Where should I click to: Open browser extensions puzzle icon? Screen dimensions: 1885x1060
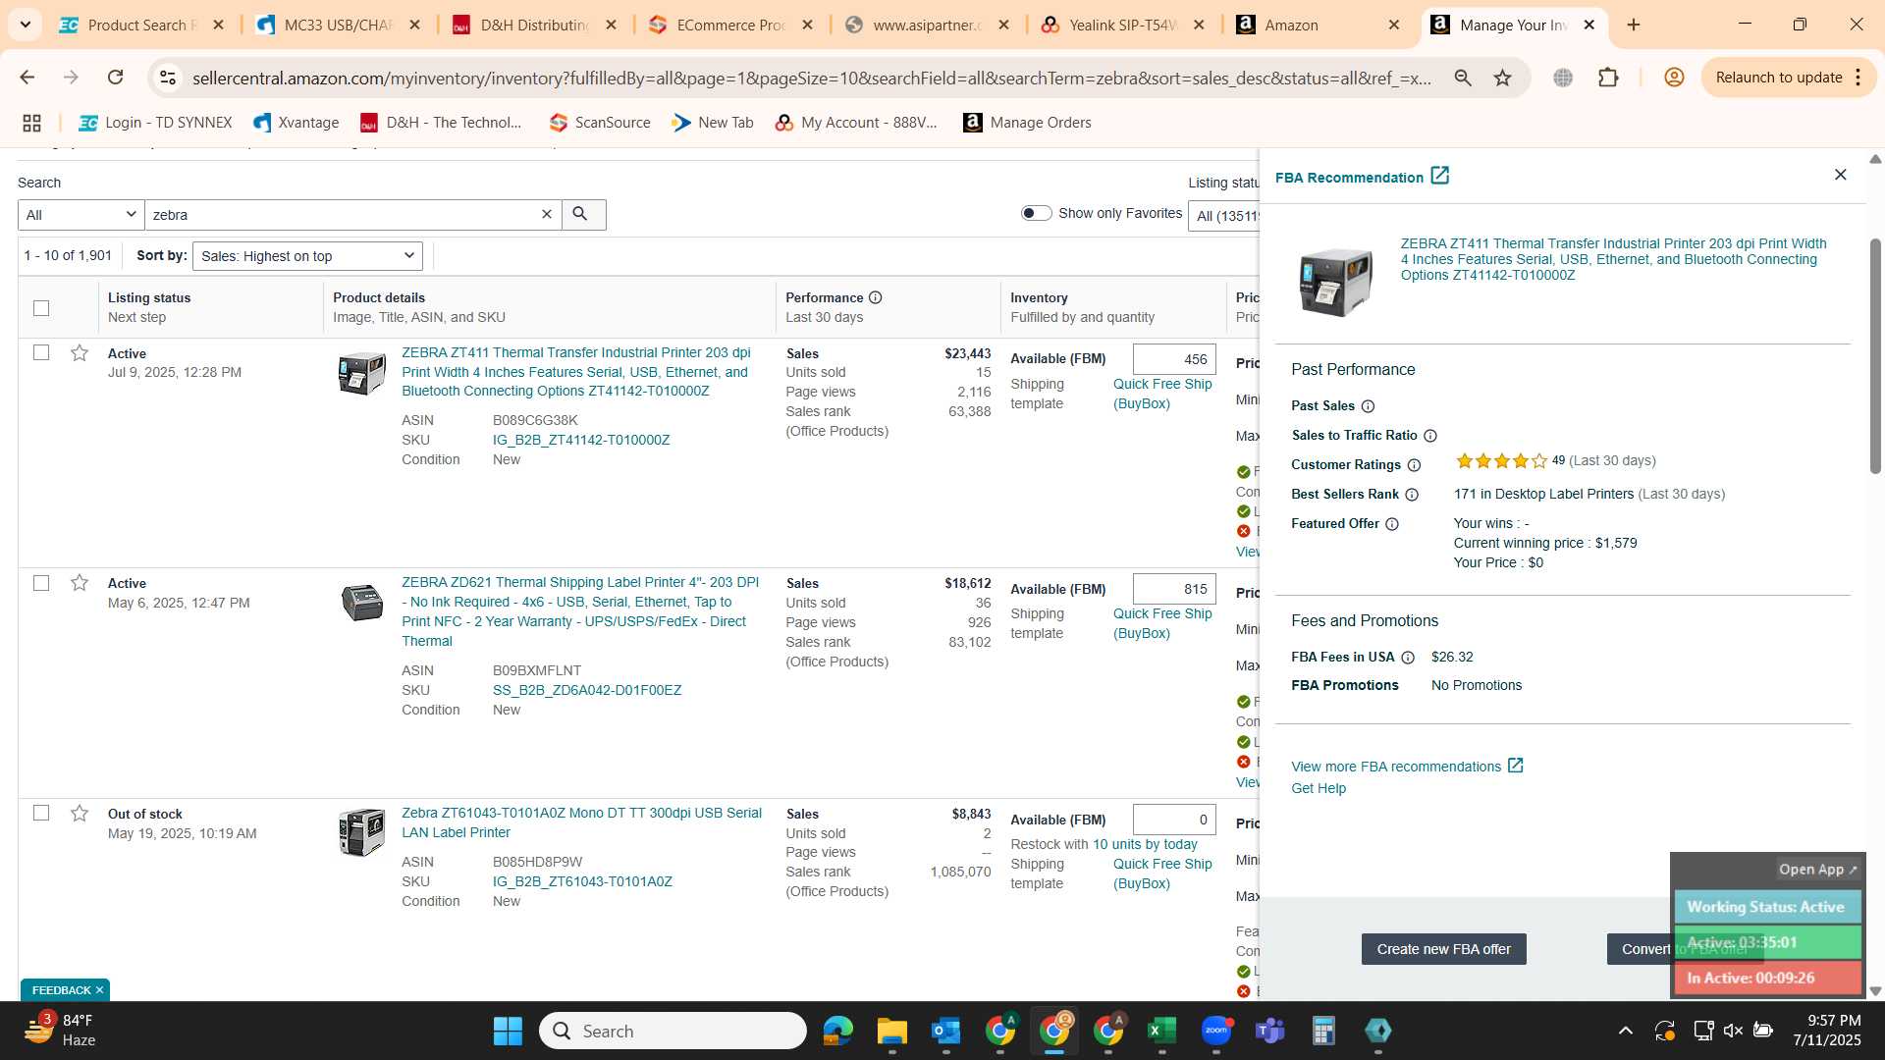(1608, 78)
